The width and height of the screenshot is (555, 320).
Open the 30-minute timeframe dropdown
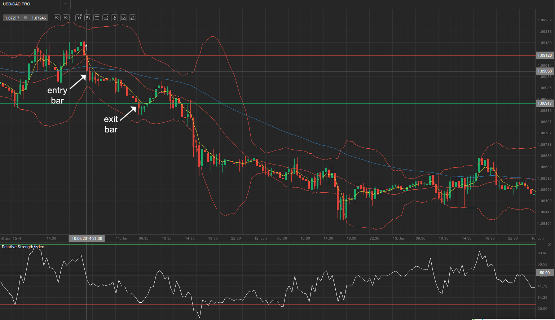[x=79, y=18]
